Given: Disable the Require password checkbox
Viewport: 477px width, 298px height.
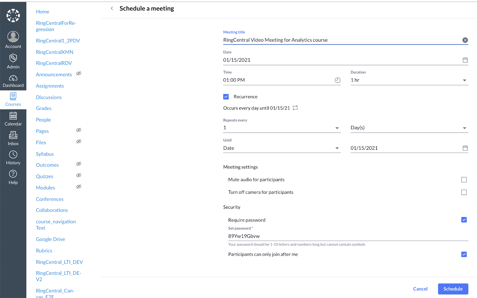Looking at the screenshot, I should 464,220.
